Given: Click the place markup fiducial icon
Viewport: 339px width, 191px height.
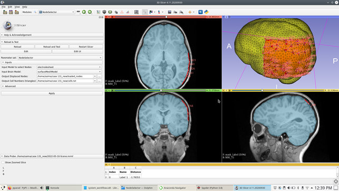Looking at the screenshot, I should click(x=159, y=12).
